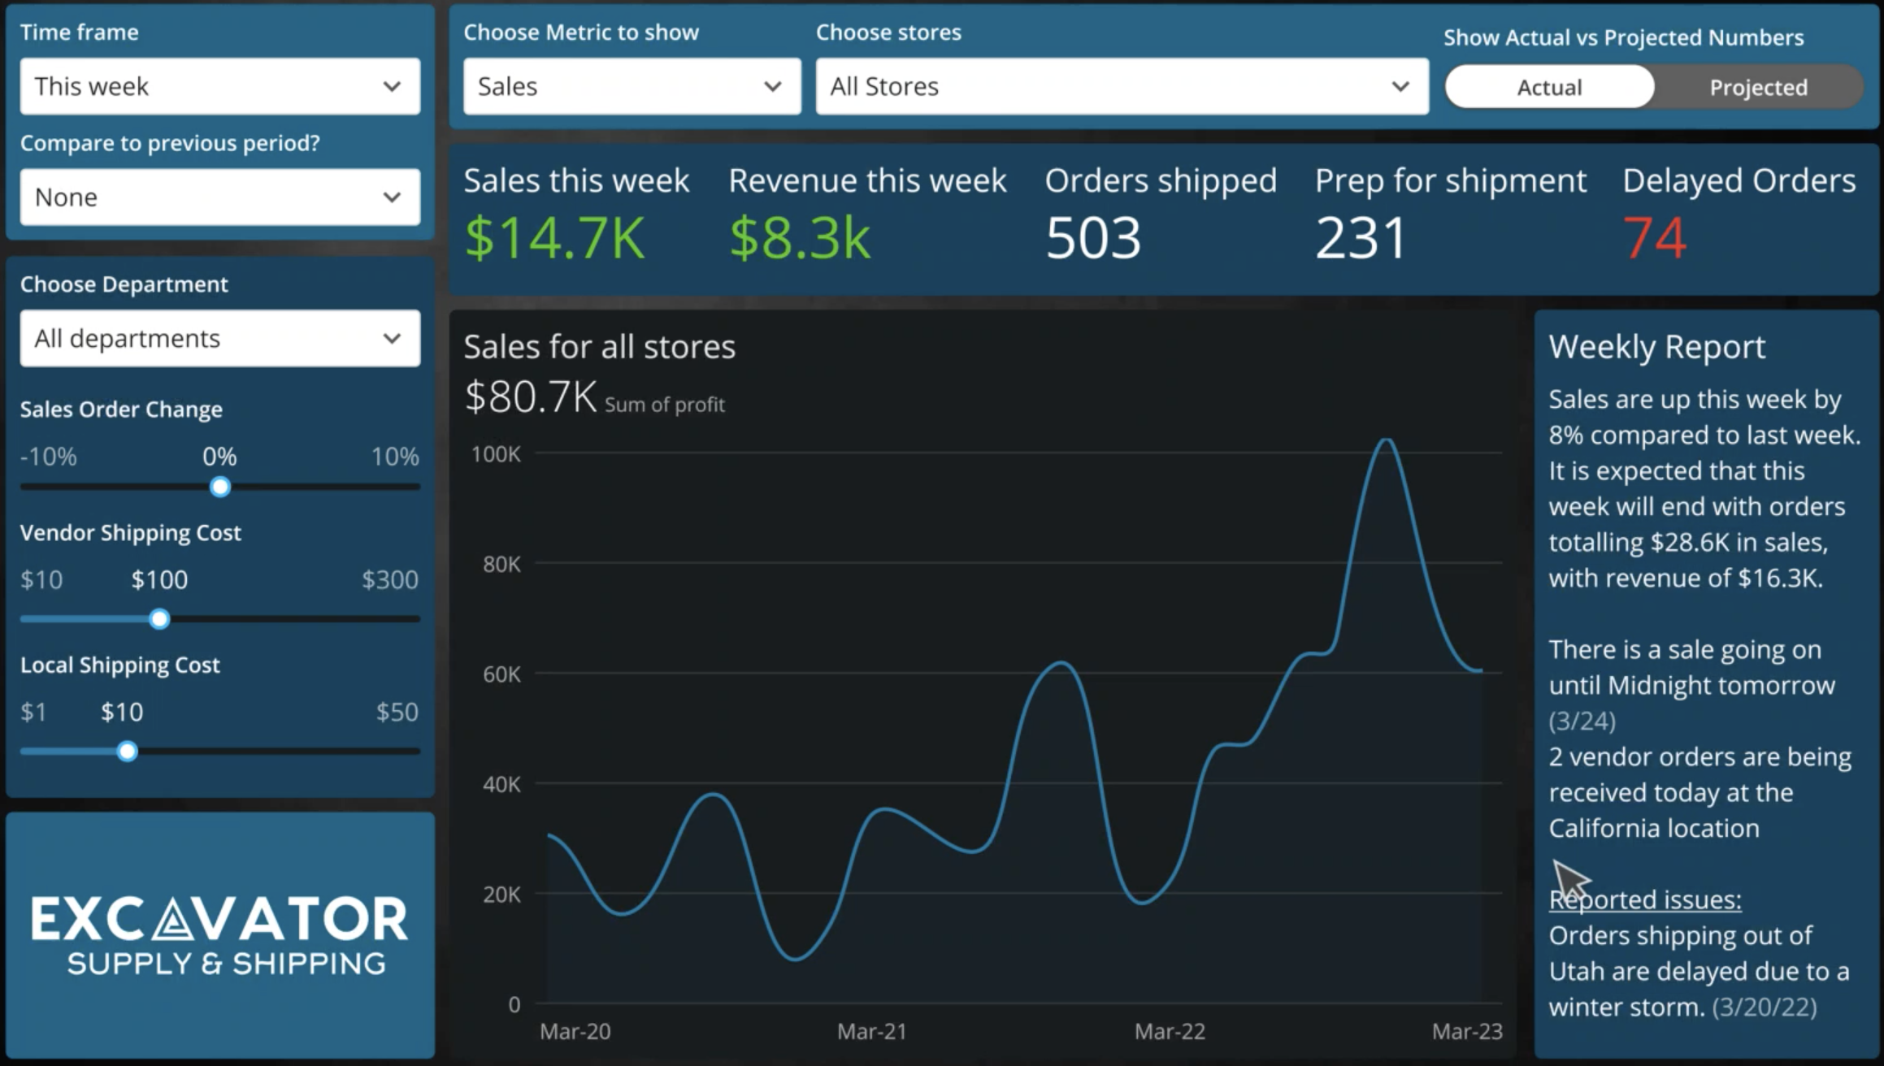1884x1066 pixels.
Task: Click the Prep for shipment 231 value
Action: point(1361,237)
